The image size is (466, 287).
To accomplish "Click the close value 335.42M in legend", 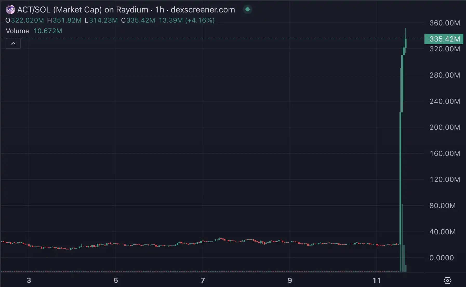I will [141, 20].
